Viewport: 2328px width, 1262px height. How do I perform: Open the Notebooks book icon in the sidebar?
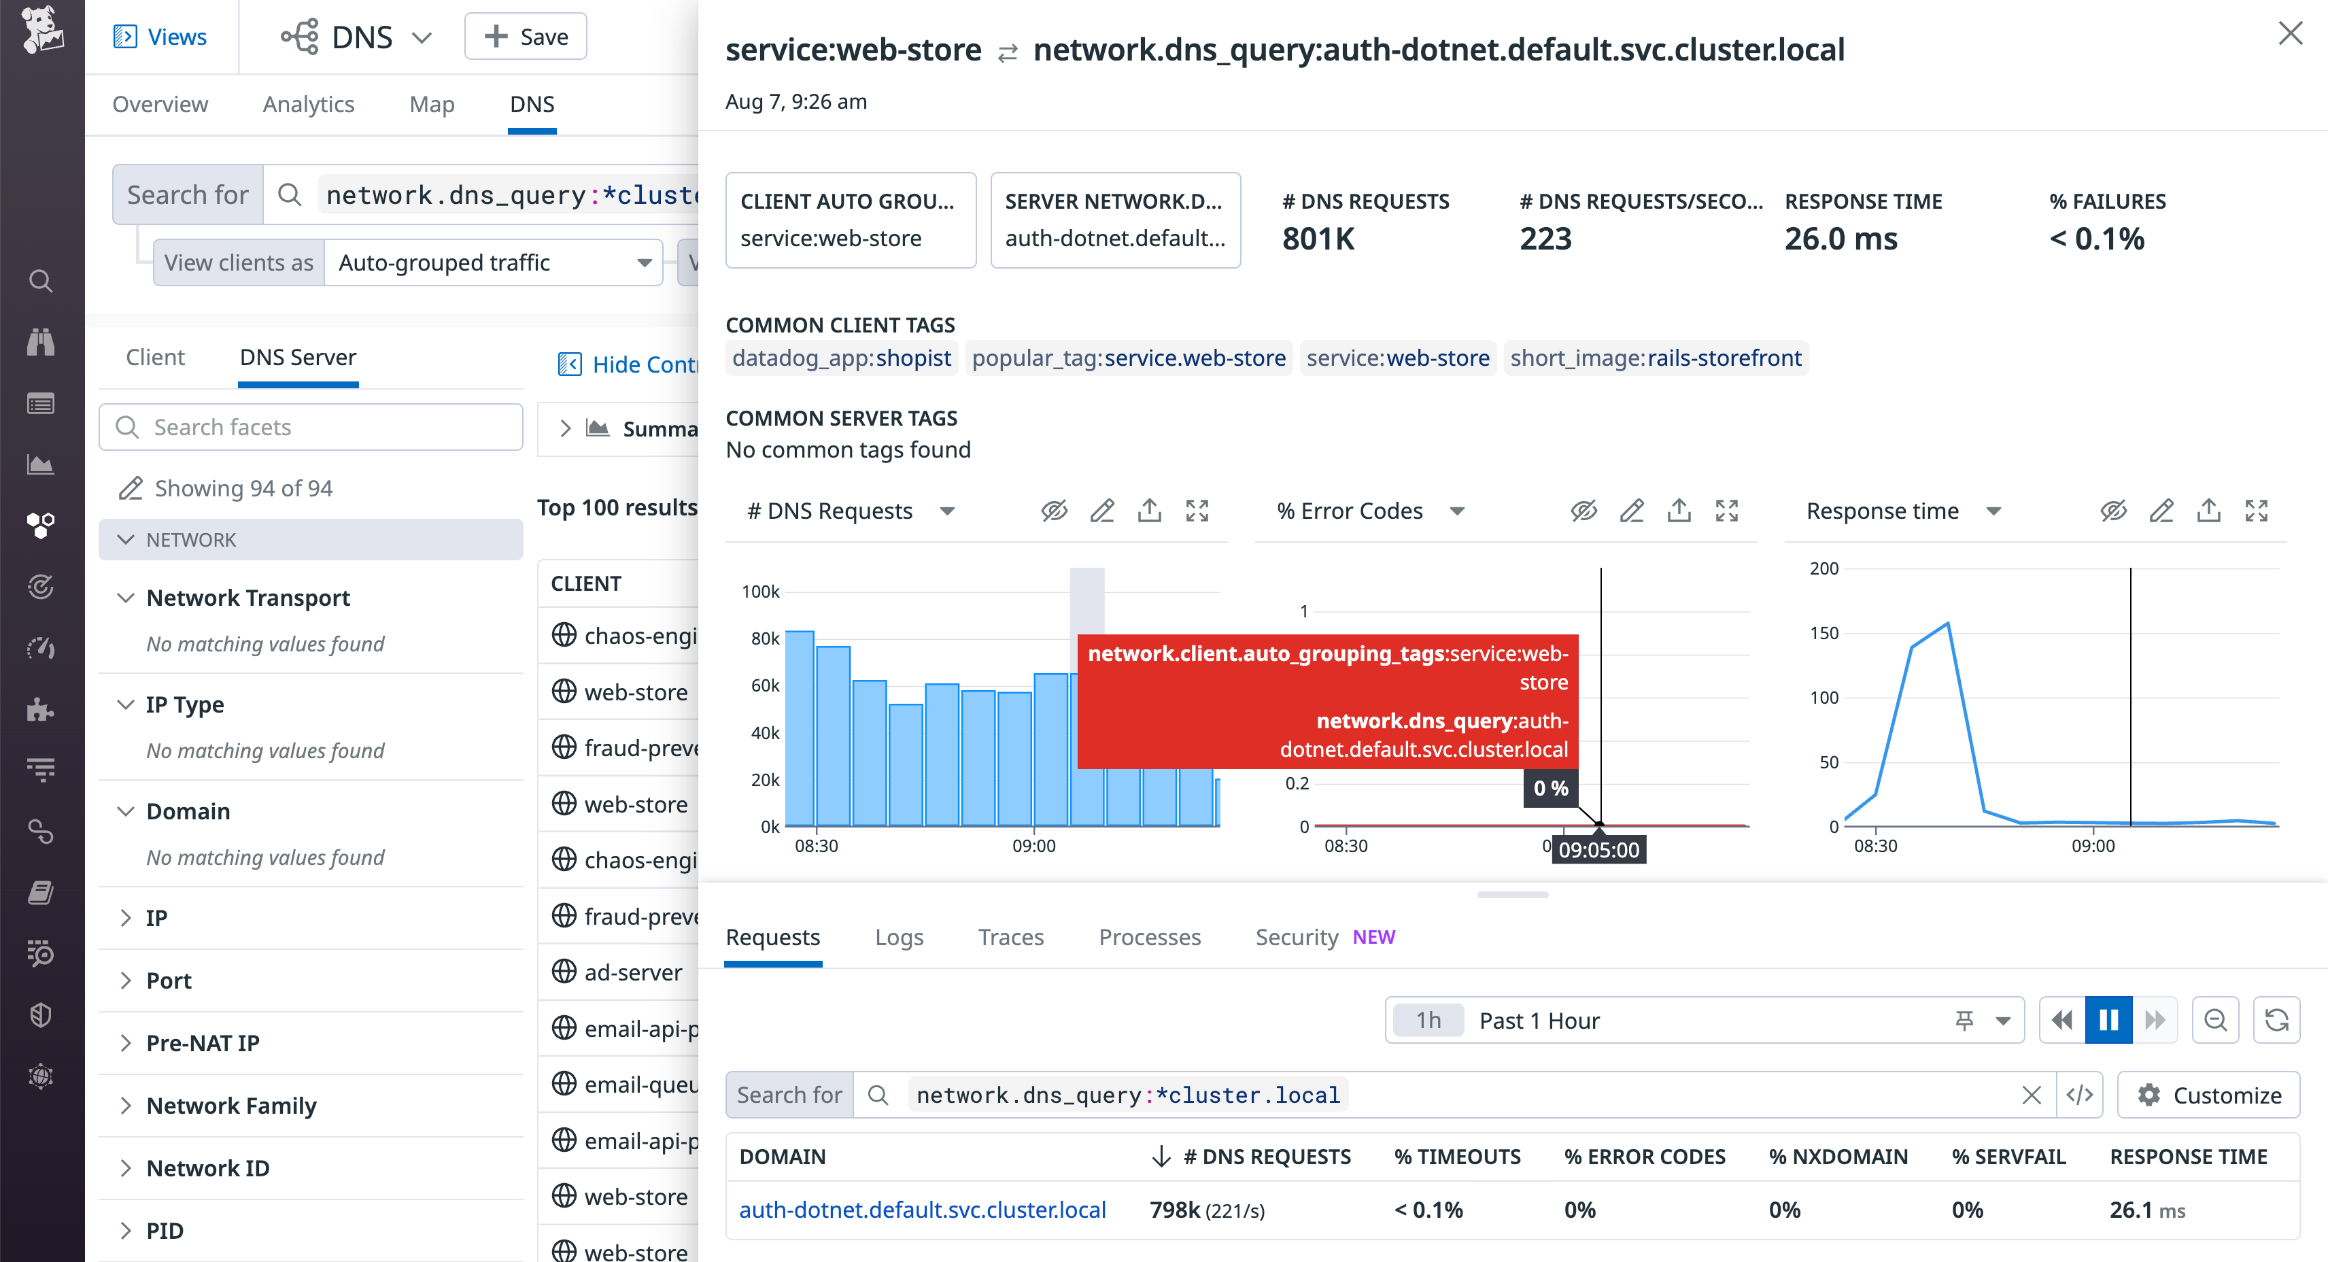pyautogui.click(x=41, y=893)
